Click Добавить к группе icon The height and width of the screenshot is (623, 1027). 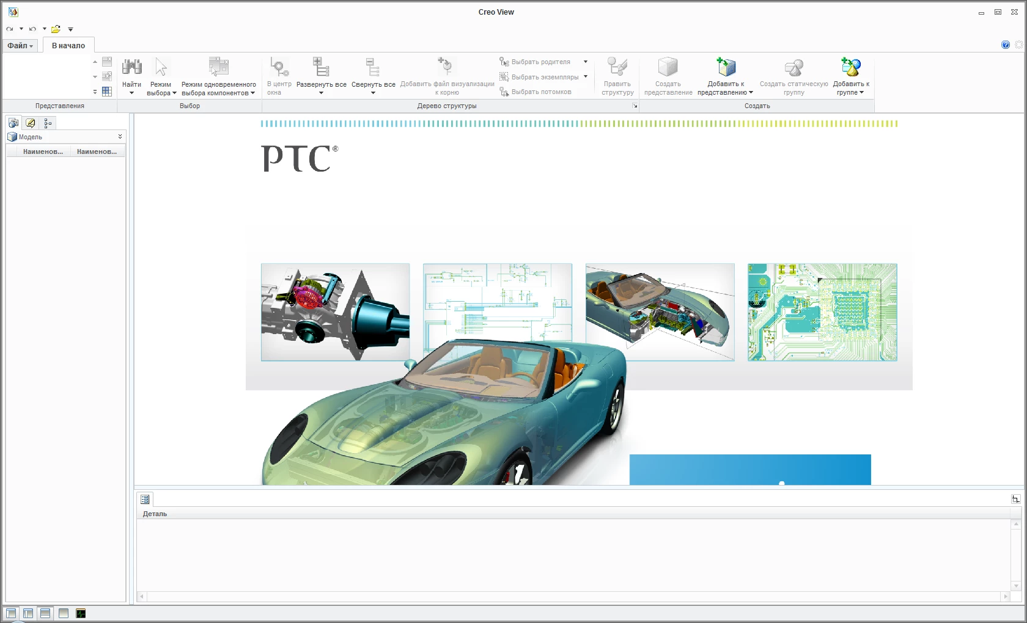coord(850,67)
